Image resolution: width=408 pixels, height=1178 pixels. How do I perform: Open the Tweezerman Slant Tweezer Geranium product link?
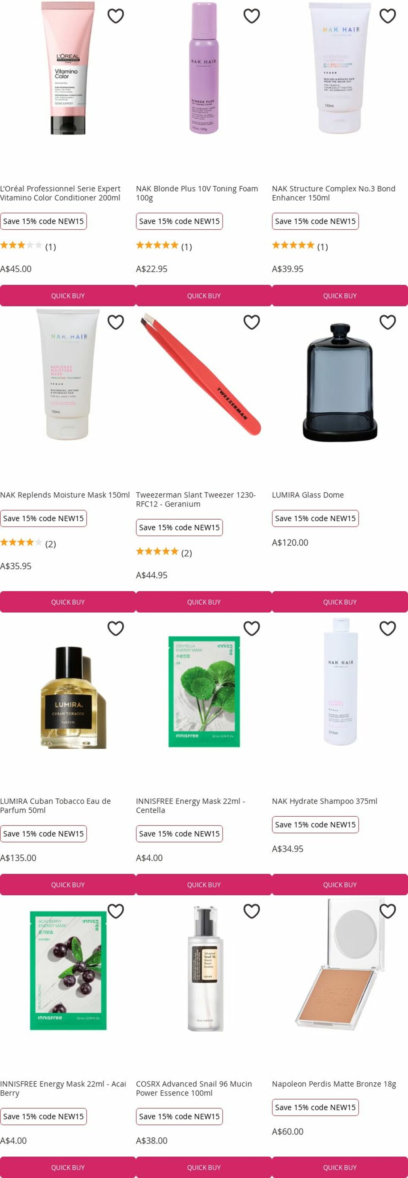pos(196,499)
